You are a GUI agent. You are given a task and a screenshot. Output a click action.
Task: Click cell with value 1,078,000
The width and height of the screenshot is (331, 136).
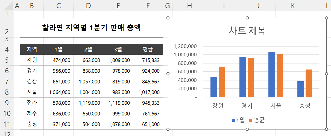click(118, 124)
